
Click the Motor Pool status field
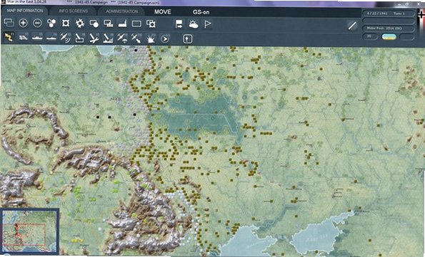(389, 28)
